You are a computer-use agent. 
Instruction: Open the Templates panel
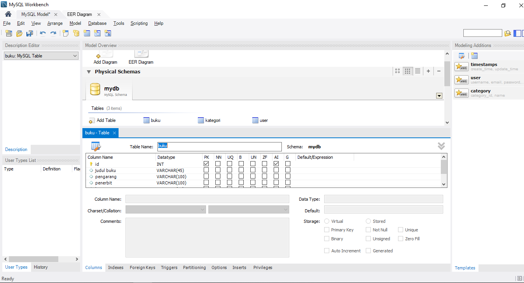[465, 267]
